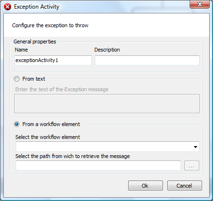Close the Exception Activity dialog window
Screen dimensions: 213x201
200,4
